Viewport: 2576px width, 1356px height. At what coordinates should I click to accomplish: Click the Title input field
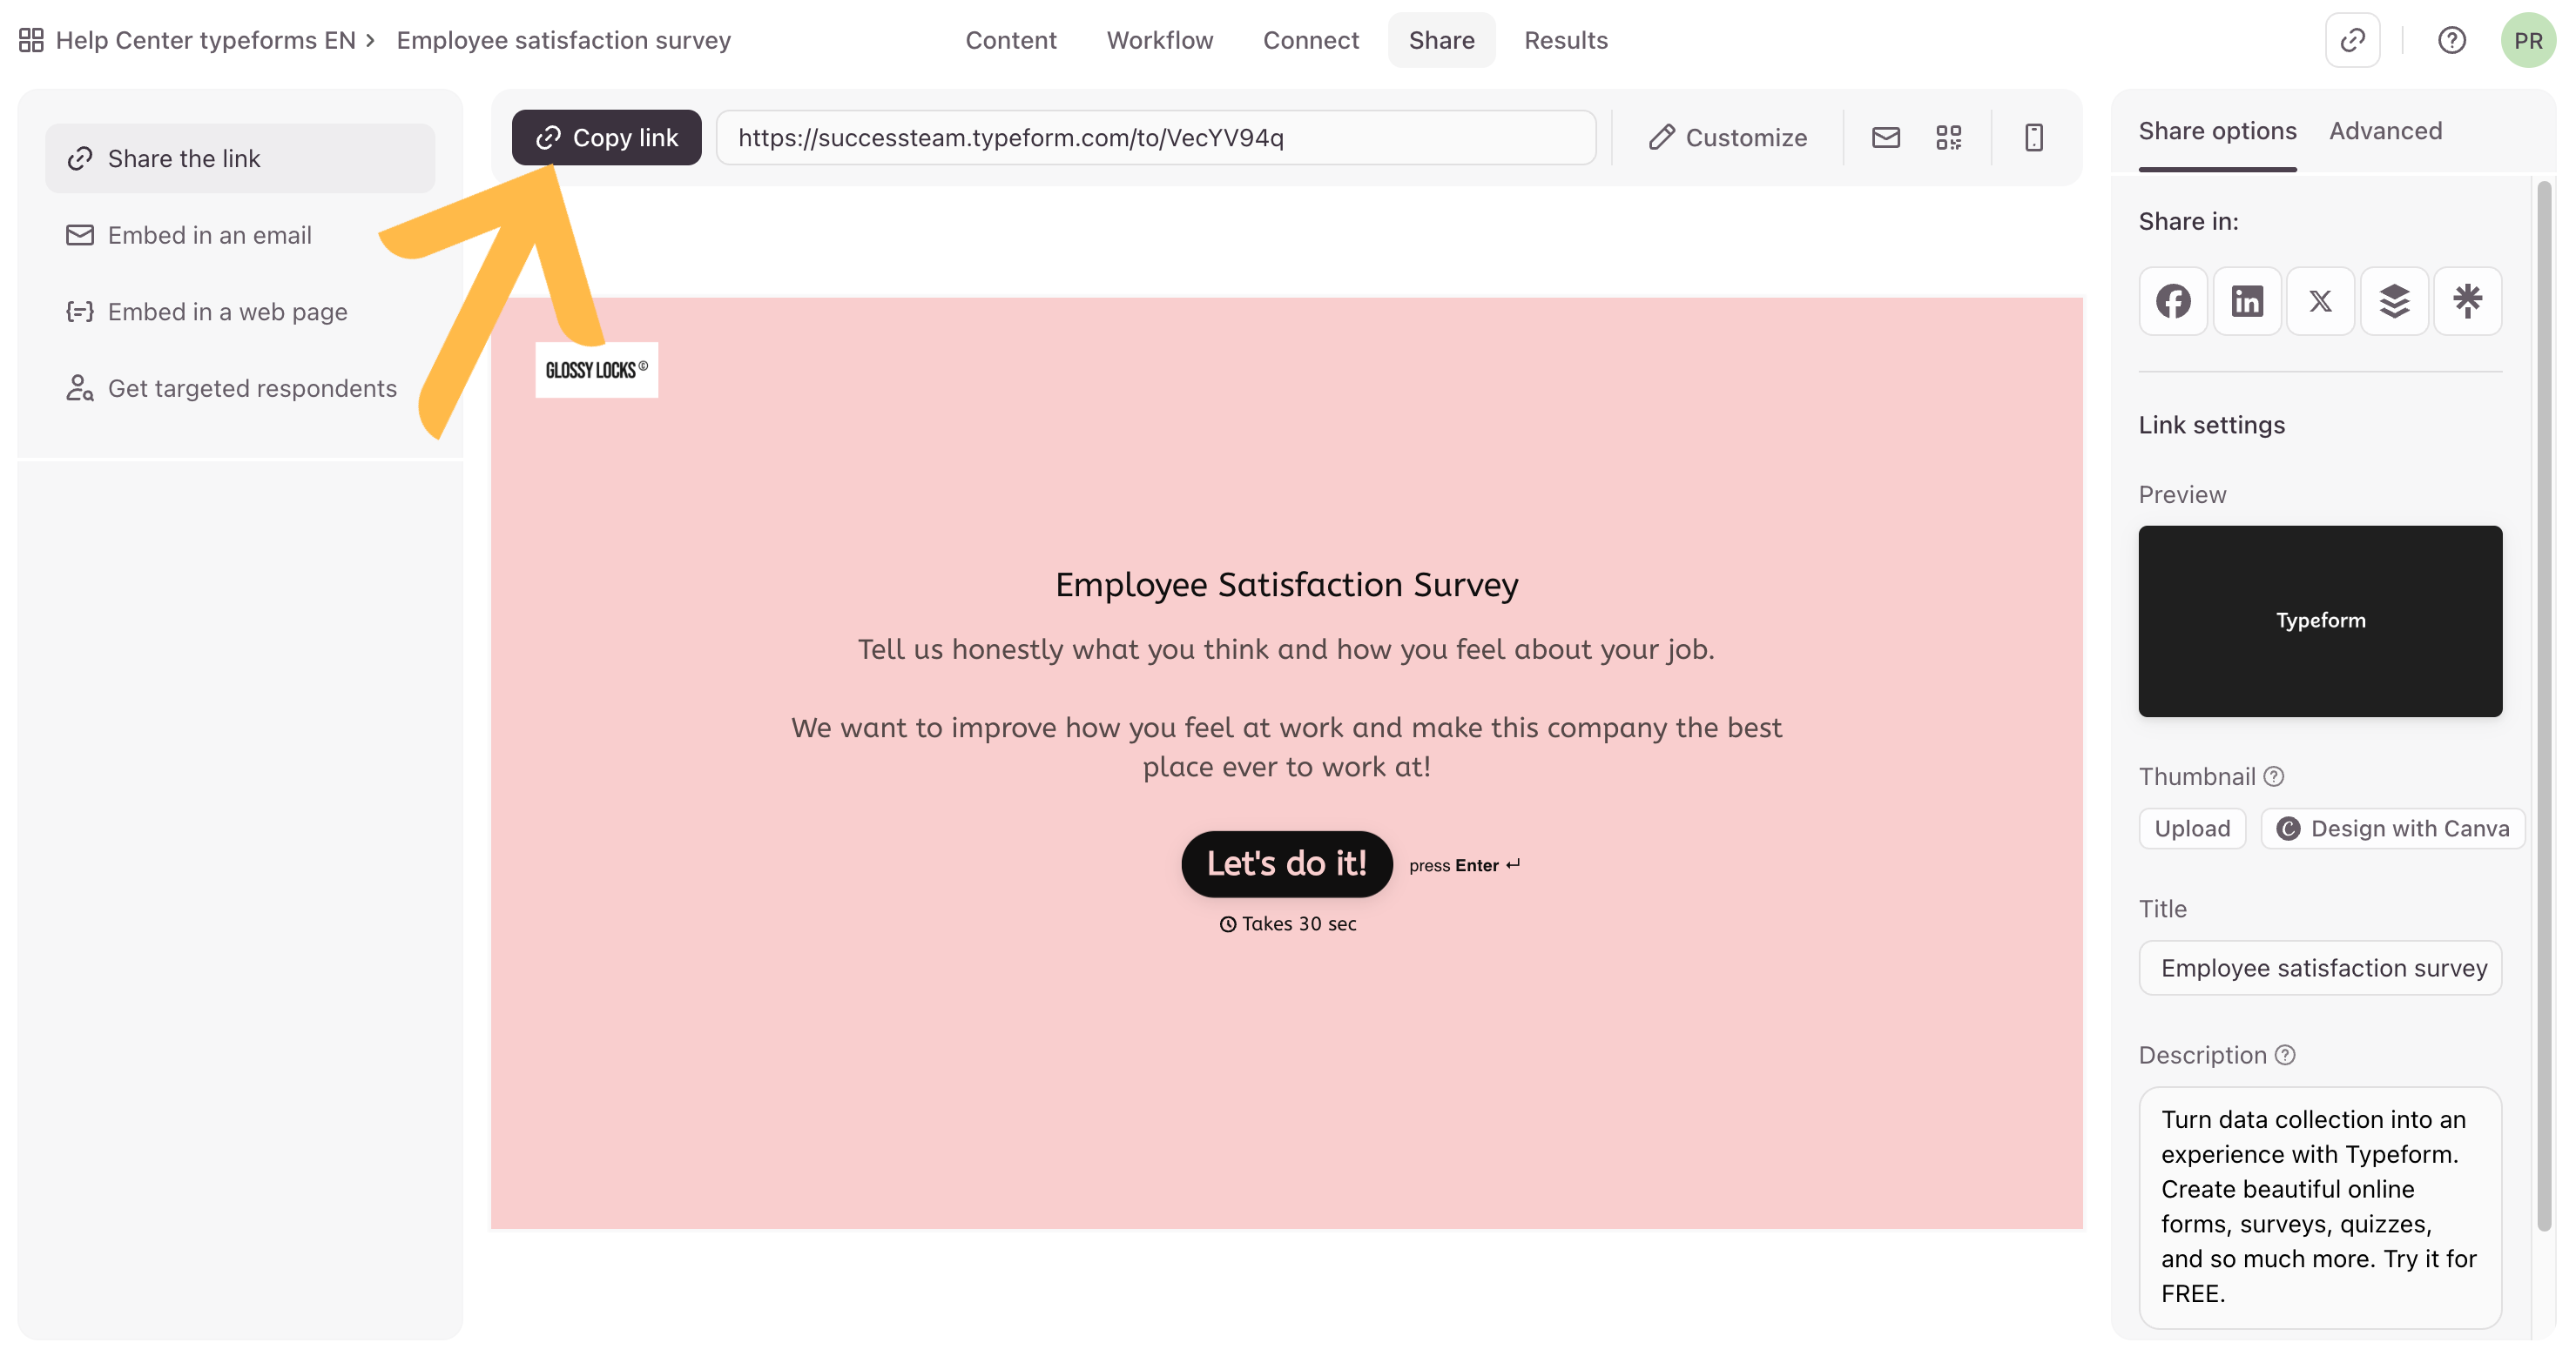pos(2320,967)
